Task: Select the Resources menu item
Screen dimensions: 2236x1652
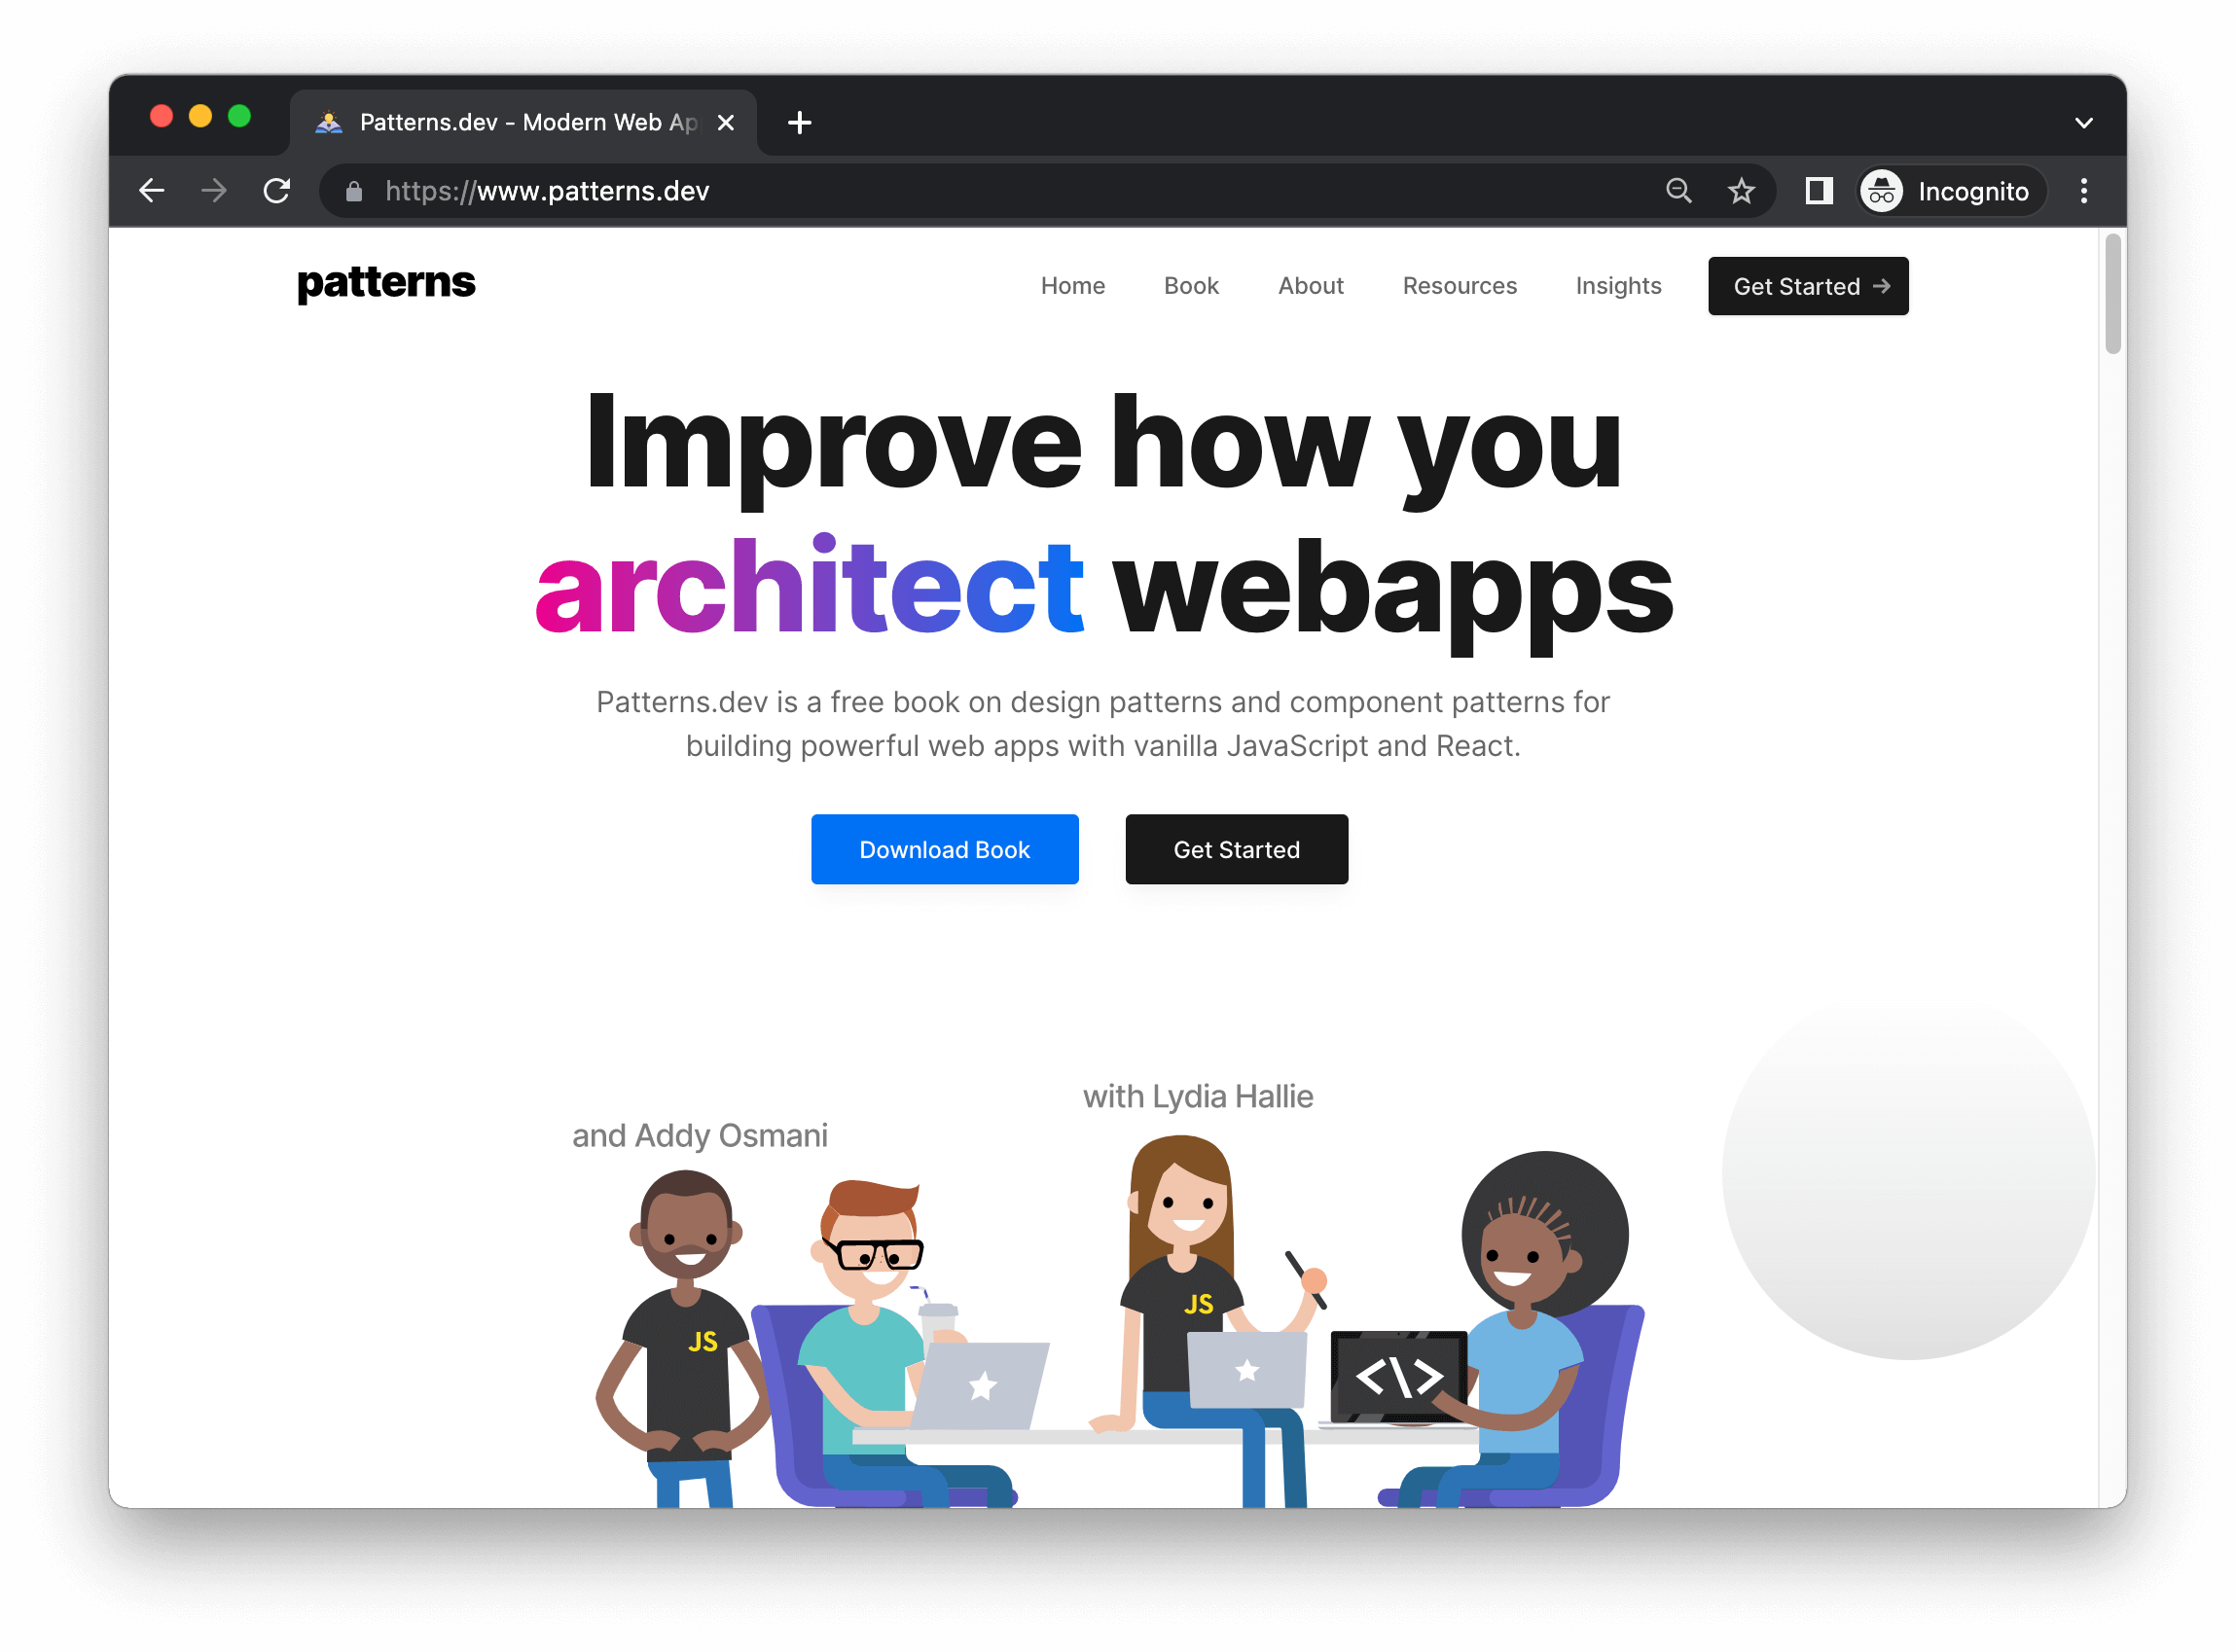Action: pyautogui.click(x=1459, y=286)
